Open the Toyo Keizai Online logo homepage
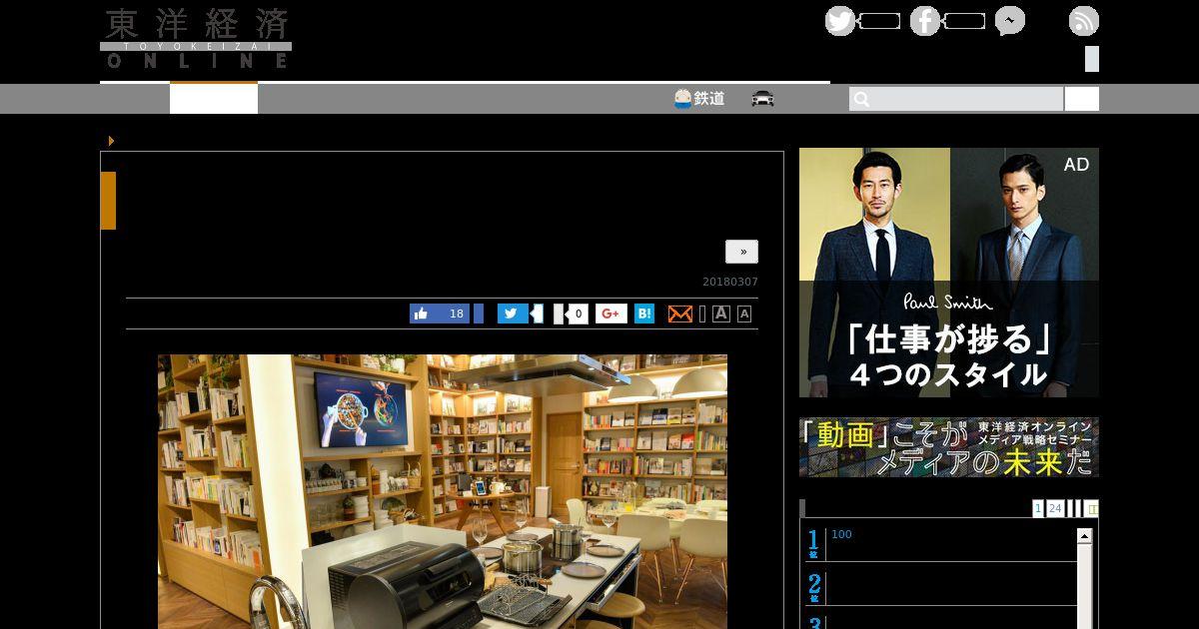 tap(196, 39)
